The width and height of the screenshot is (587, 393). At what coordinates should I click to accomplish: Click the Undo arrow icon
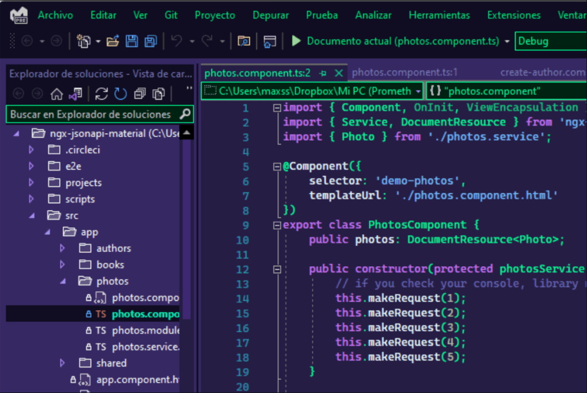tap(177, 41)
